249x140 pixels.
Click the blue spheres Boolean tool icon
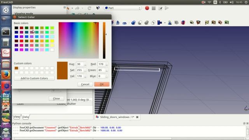tap(133, 23)
